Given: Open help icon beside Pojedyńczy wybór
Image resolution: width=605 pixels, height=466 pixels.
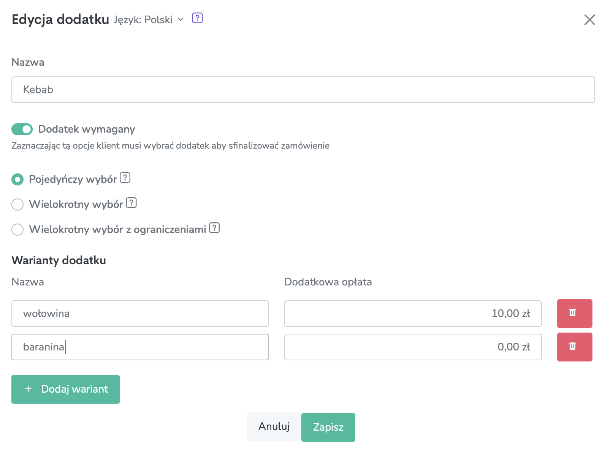Looking at the screenshot, I should pyautogui.click(x=125, y=178).
